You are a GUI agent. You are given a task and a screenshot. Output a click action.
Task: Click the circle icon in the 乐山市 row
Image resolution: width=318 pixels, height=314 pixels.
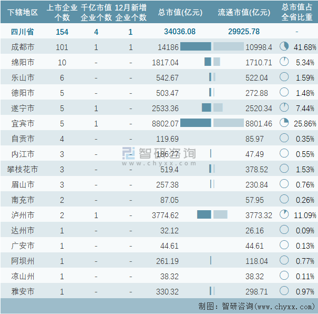coord(284,77)
